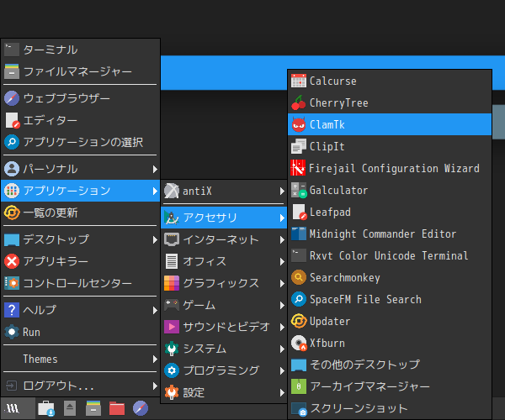The width and height of the screenshot is (505, 420).
Task: Click the ログアウト... menu text
Action: click(58, 386)
